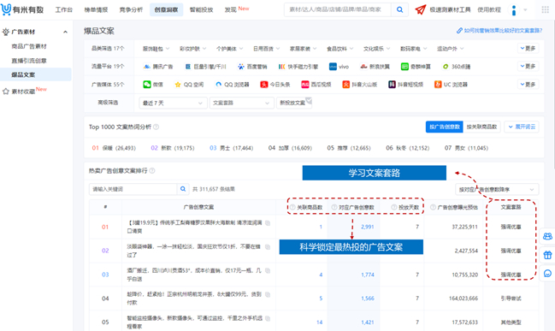Open the 文案套路 filter dropdown
Image resolution: width=555 pixels, height=331 pixels.
pyautogui.click(x=241, y=103)
